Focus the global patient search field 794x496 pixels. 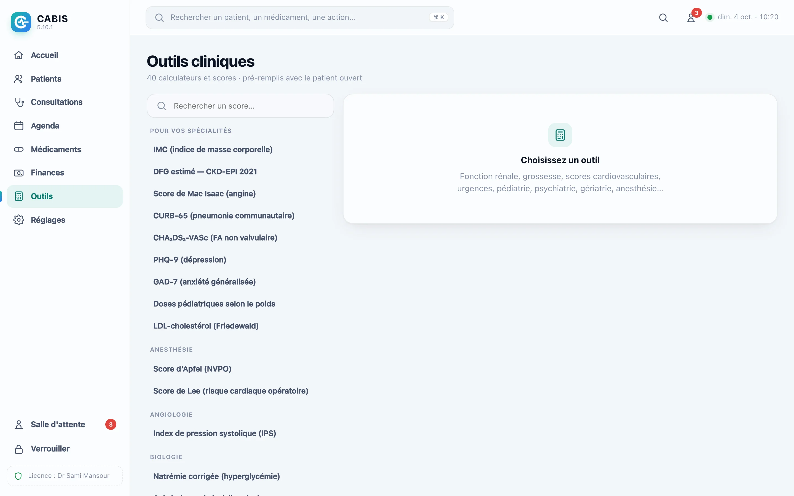pos(300,17)
